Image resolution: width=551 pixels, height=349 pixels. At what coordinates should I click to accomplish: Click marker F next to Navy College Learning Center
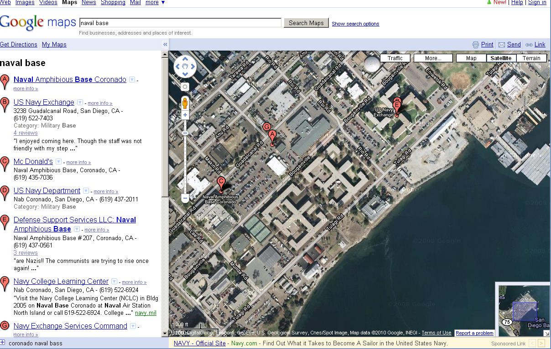click(x=5, y=284)
